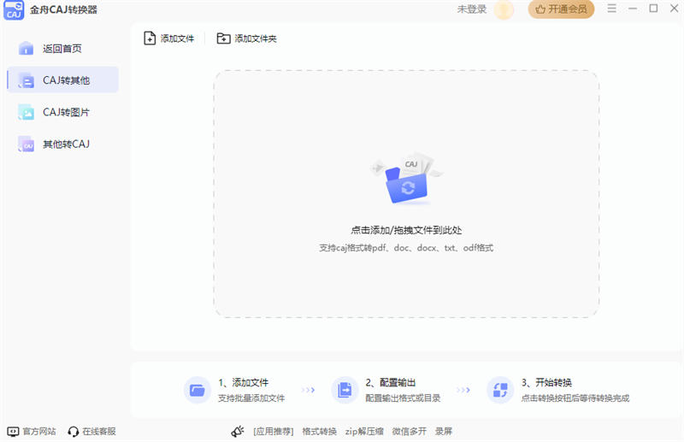This screenshot has width=684, height=442.
Task: Click the 官方网站 monitor icon
Action: [x=13, y=432]
